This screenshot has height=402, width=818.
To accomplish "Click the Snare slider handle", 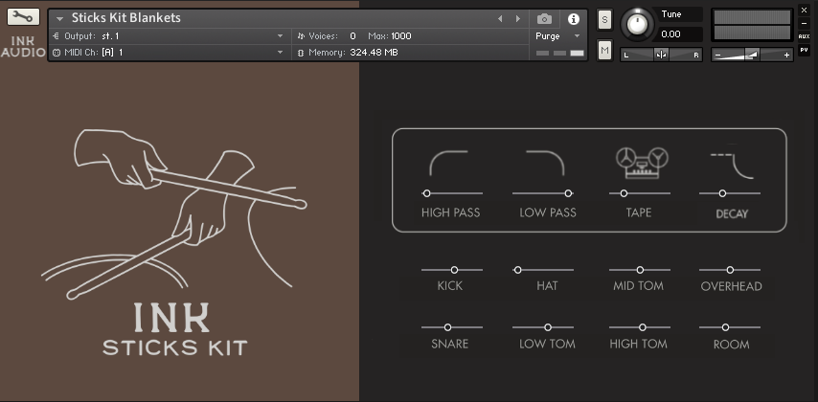I will [447, 327].
